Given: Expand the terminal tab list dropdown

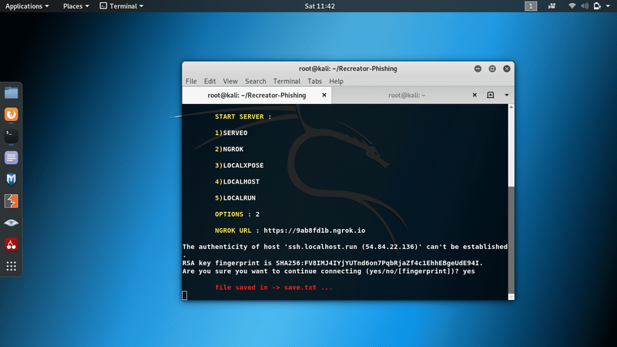Looking at the screenshot, I should 506,95.
